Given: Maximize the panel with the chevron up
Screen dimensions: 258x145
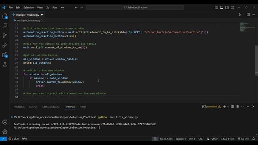Looking at the screenshot, I should click(248, 107).
